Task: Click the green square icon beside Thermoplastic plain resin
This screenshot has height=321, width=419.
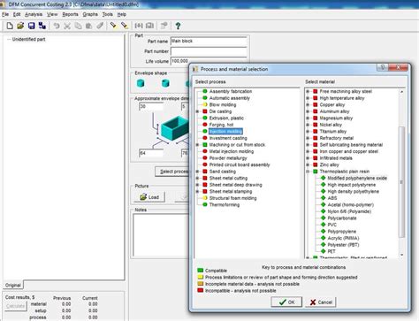Action: (315, 172)
